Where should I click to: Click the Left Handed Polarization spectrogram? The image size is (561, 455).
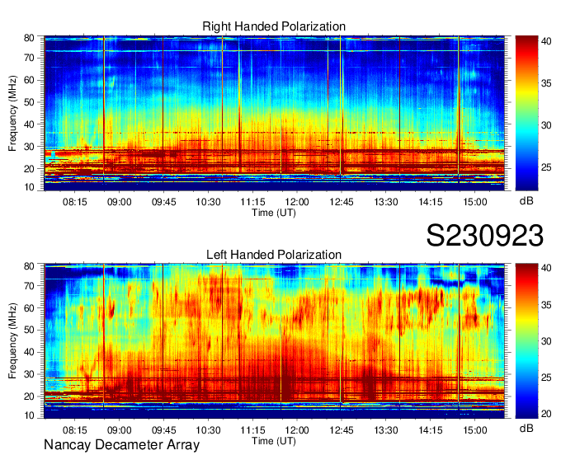274,341
